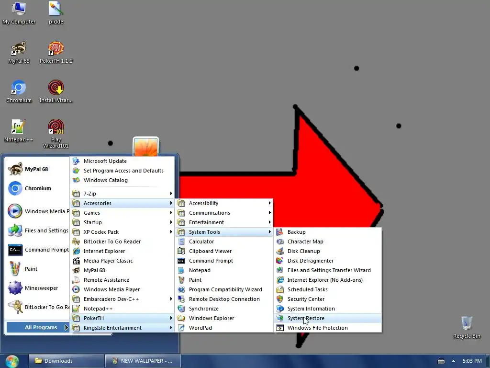The width and height of the screenshot is (490, 368).
Task: Open Security Center
Action: (327, 299)
